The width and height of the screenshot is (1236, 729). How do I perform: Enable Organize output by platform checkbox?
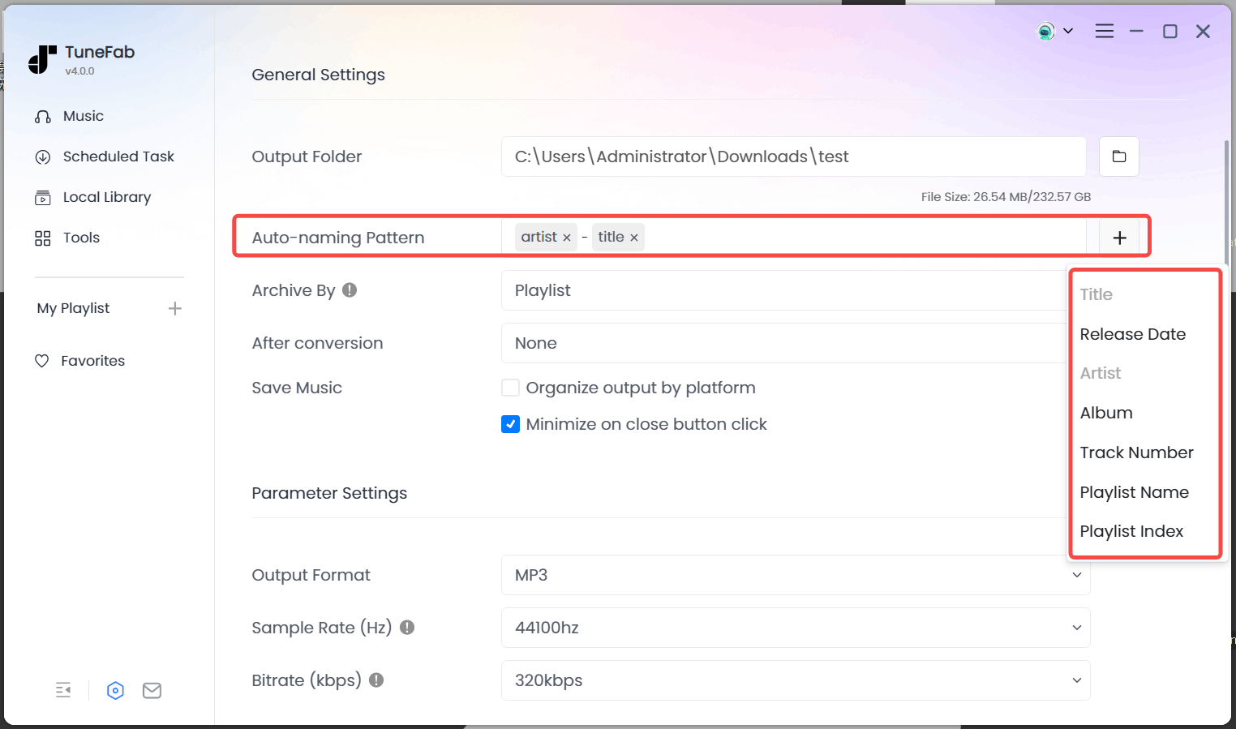pos(510,388)
